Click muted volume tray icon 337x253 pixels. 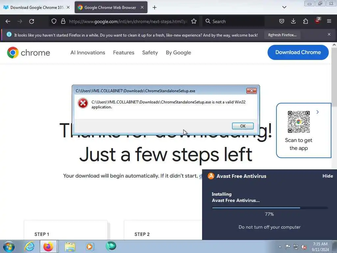[x=304, y=247]
